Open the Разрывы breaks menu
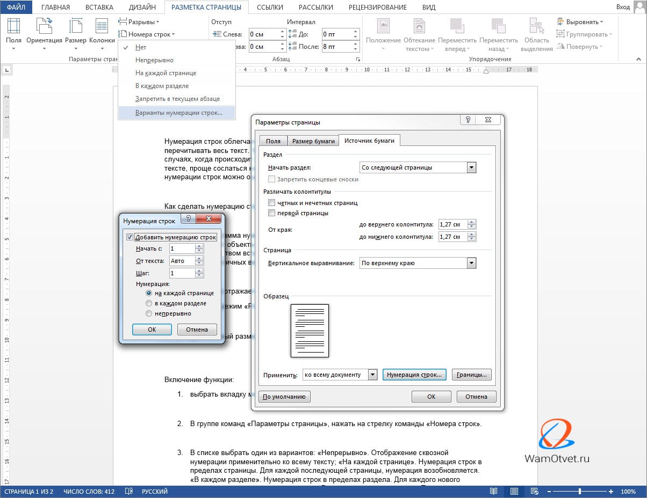The image size is (647, 498). click(x=139, y=22)
